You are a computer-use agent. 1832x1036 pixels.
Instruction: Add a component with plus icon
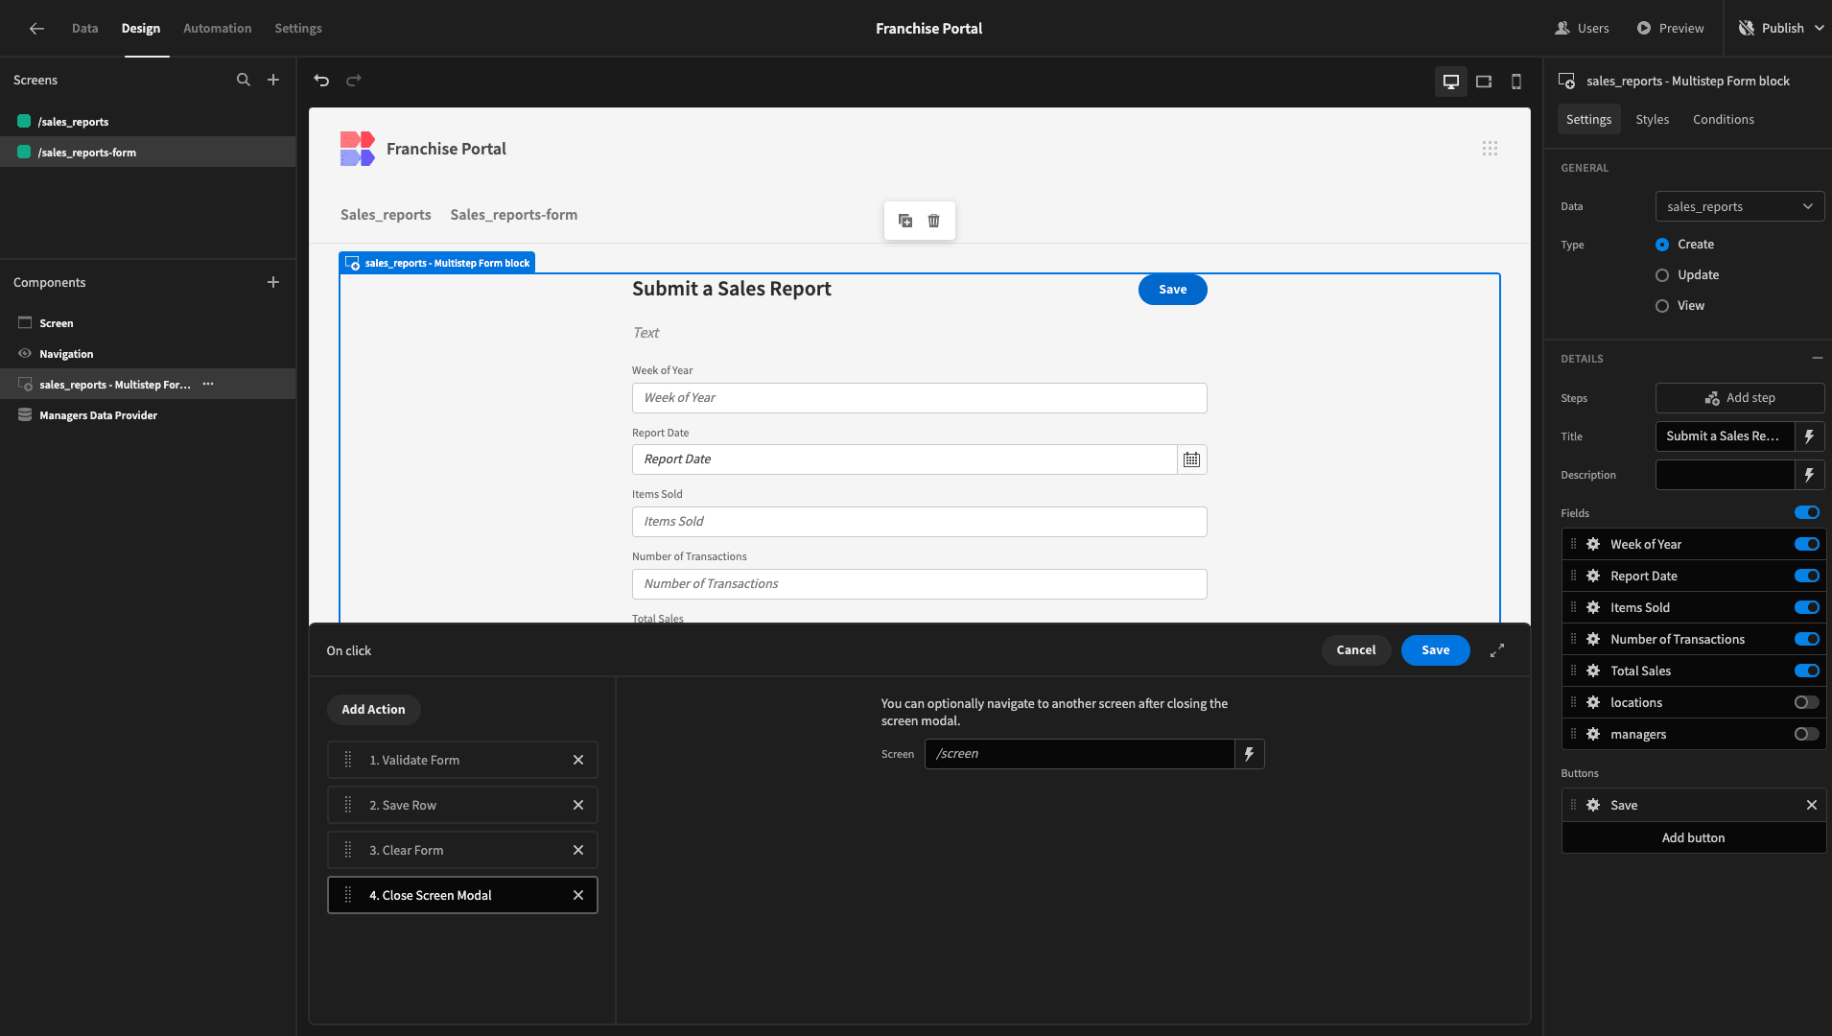[x=273, y=283]
